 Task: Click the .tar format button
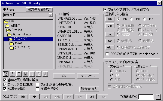(x=110, y=41)
